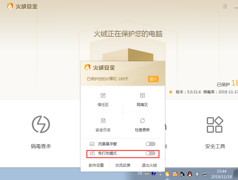Viewport: 238px width, 180px height.
Task: Click the traffic floating window chart icon
Action: [x=92, y=144]
